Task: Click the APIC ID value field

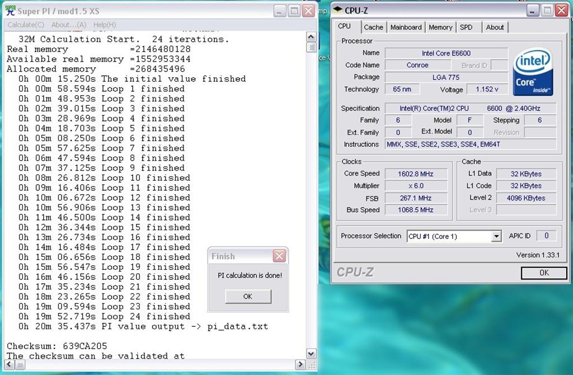Action: tap(546, 236)
